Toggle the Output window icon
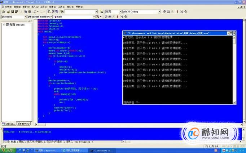This screenshot has width=246, height=153. pyautogui.click(x=53, y=12)
